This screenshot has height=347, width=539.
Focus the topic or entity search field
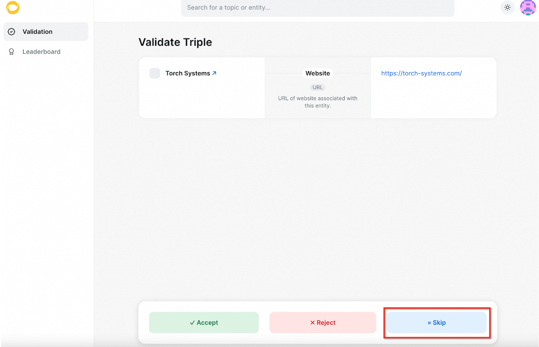(317, 8)
